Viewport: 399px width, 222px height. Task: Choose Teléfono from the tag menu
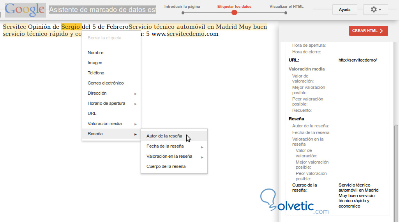click(x=111, y=73)
